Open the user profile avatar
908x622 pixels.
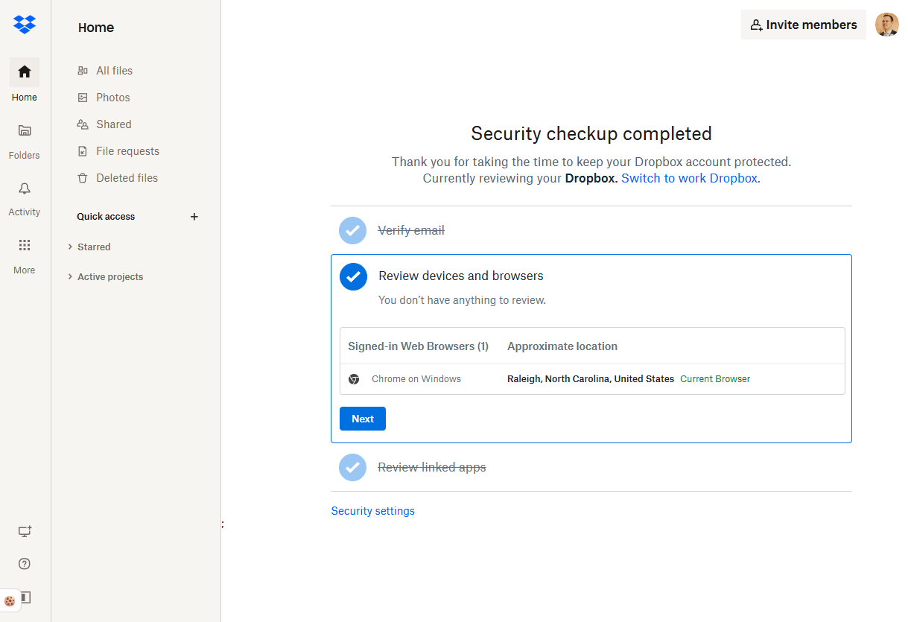(886, 25)
